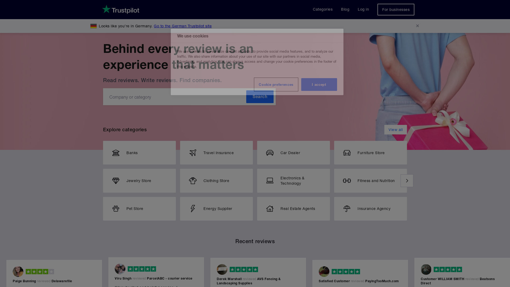Dismiss the Germany location banner
The width and height of the screenshot is (510, 287).
pyautogui.click(x=418, y=26)
